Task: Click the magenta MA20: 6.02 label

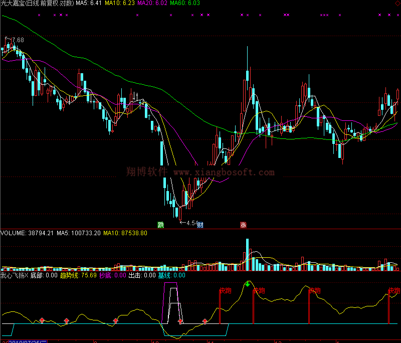Action: pos(152,3)
